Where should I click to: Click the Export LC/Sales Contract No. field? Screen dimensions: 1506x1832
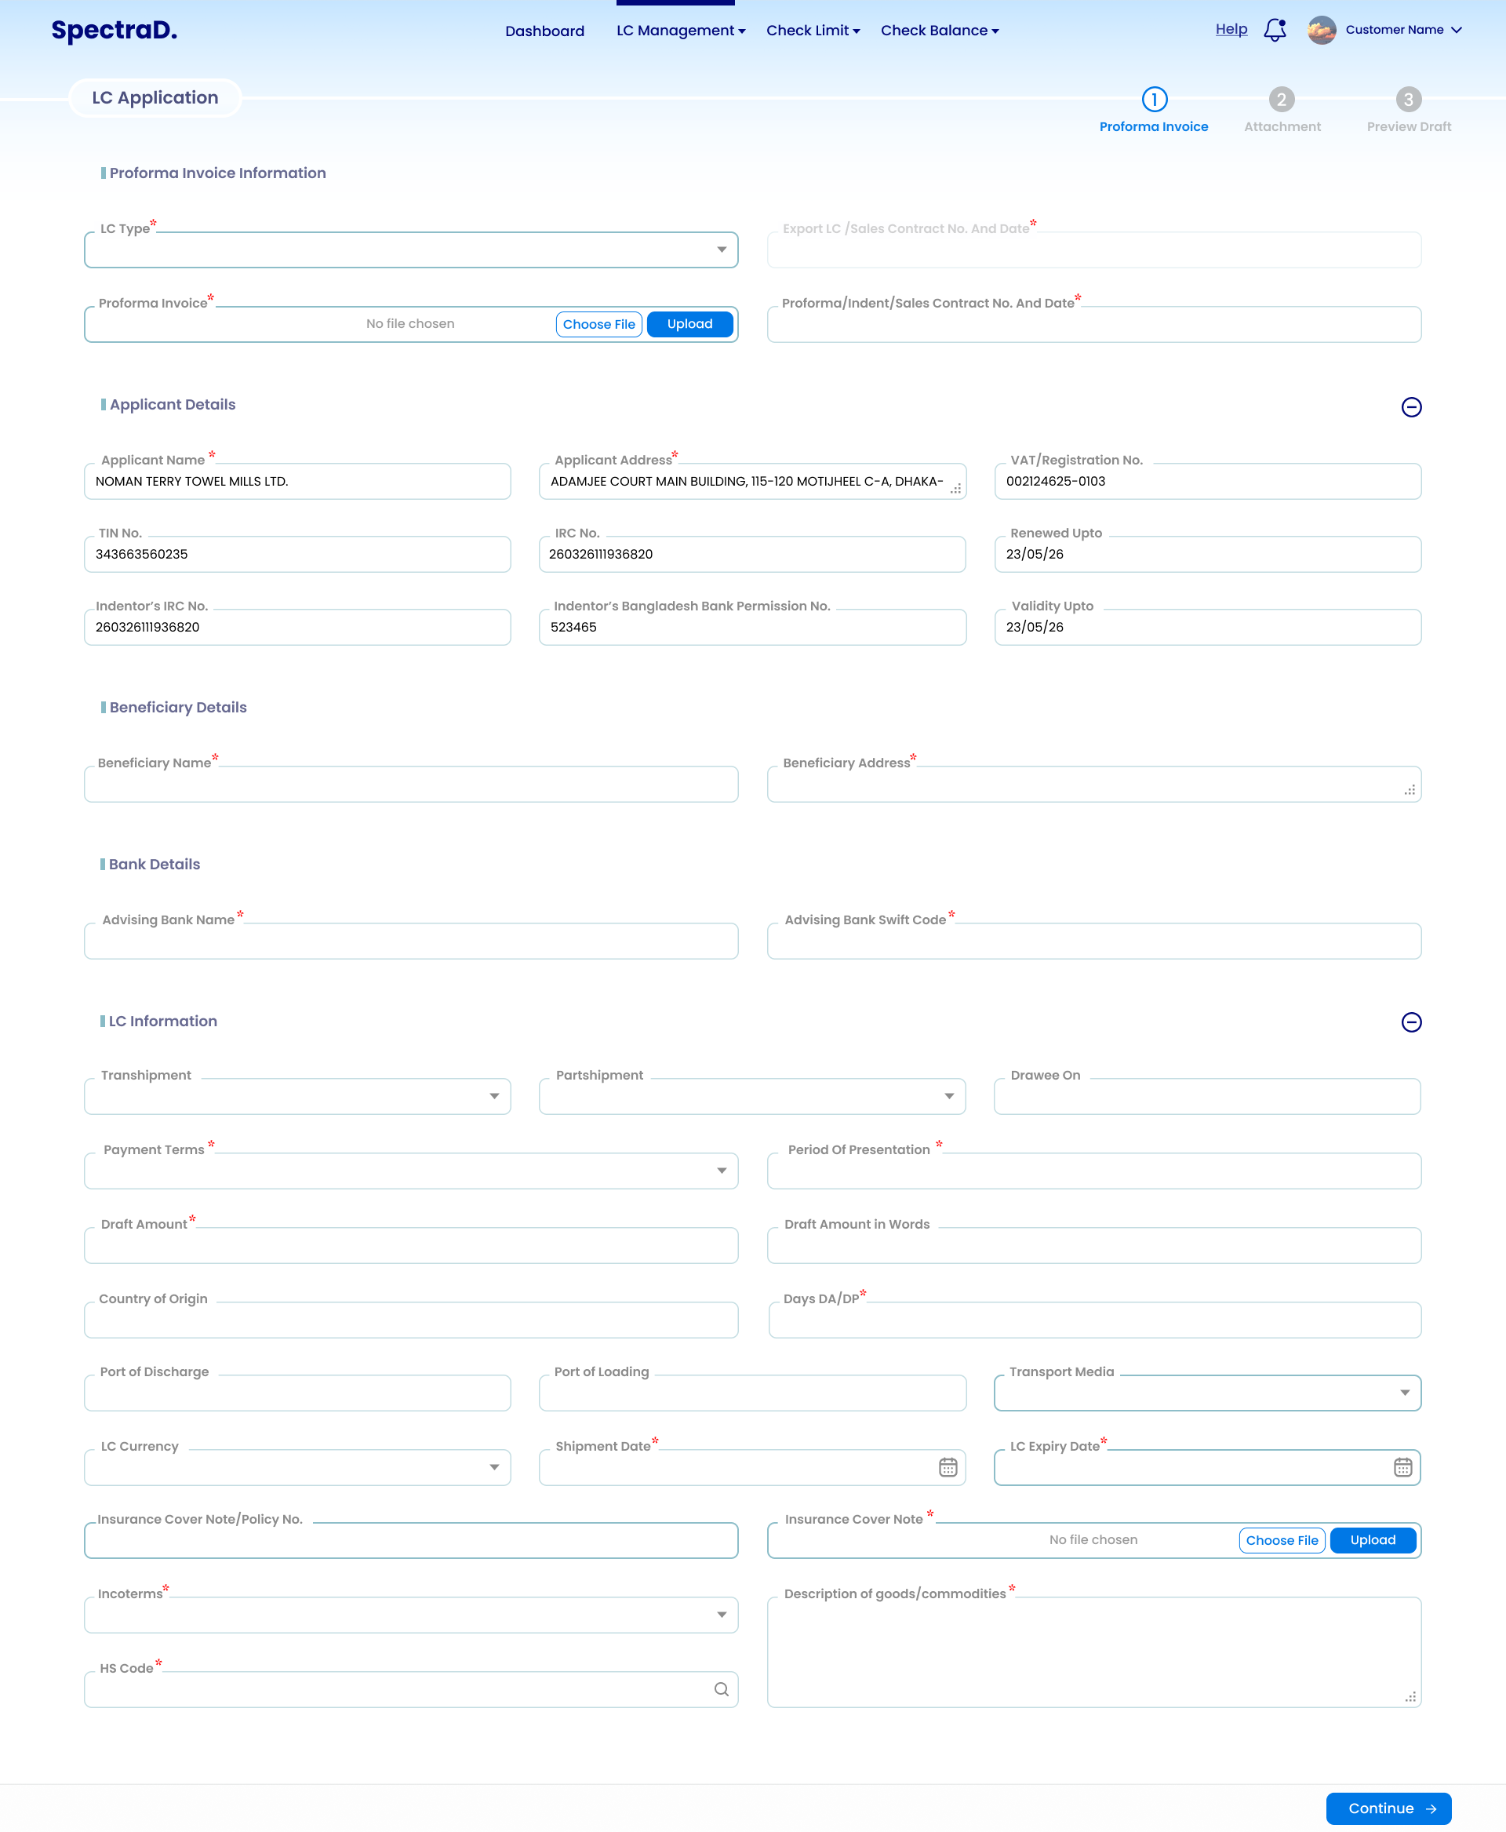[x=1094, y=250]
